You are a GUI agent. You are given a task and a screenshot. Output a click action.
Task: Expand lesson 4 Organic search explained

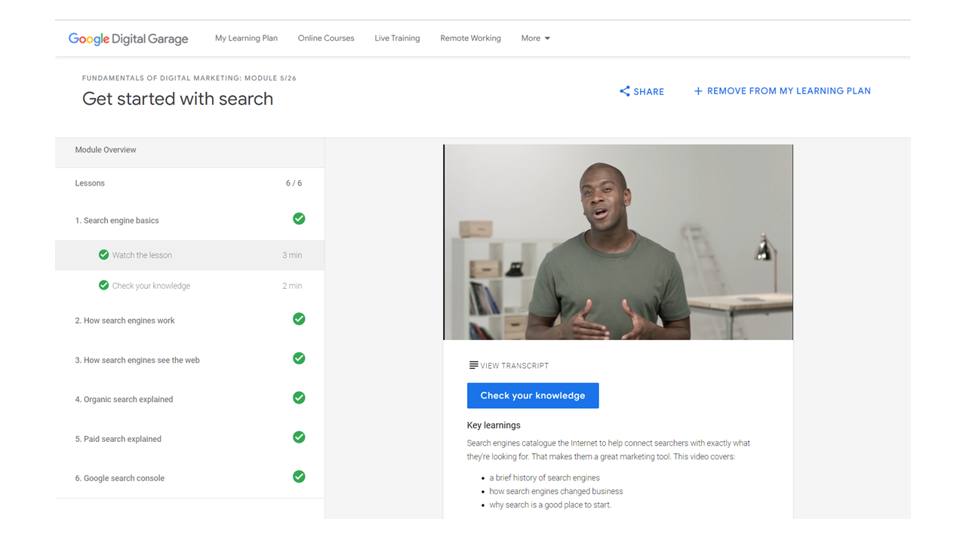190,399
